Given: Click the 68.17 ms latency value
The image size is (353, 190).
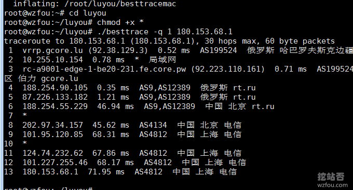Looking at the screenshot, I should [x=115, y=162].
